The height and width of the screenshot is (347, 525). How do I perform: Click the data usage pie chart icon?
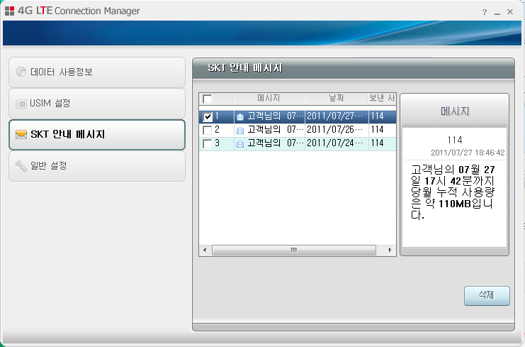click(x=21, y=72)
